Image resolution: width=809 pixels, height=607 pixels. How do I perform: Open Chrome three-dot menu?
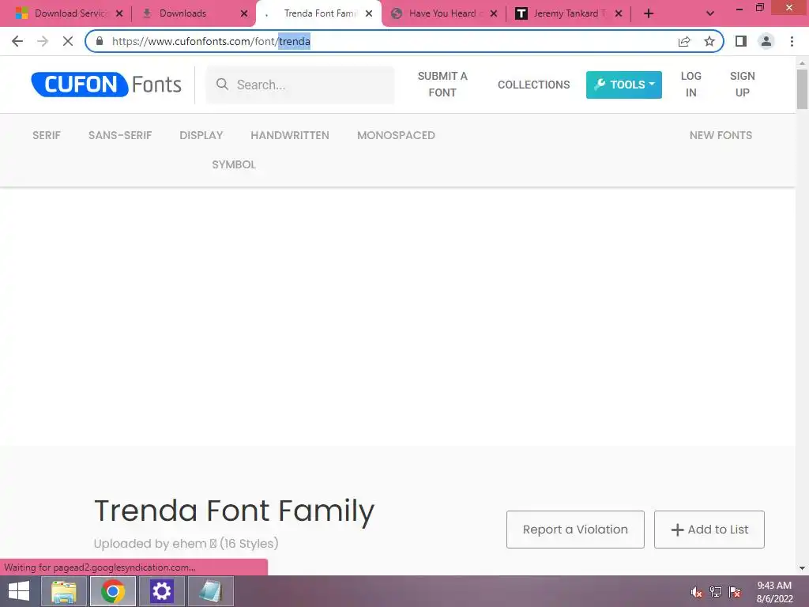pyautogui.click(x=792, y=41)
